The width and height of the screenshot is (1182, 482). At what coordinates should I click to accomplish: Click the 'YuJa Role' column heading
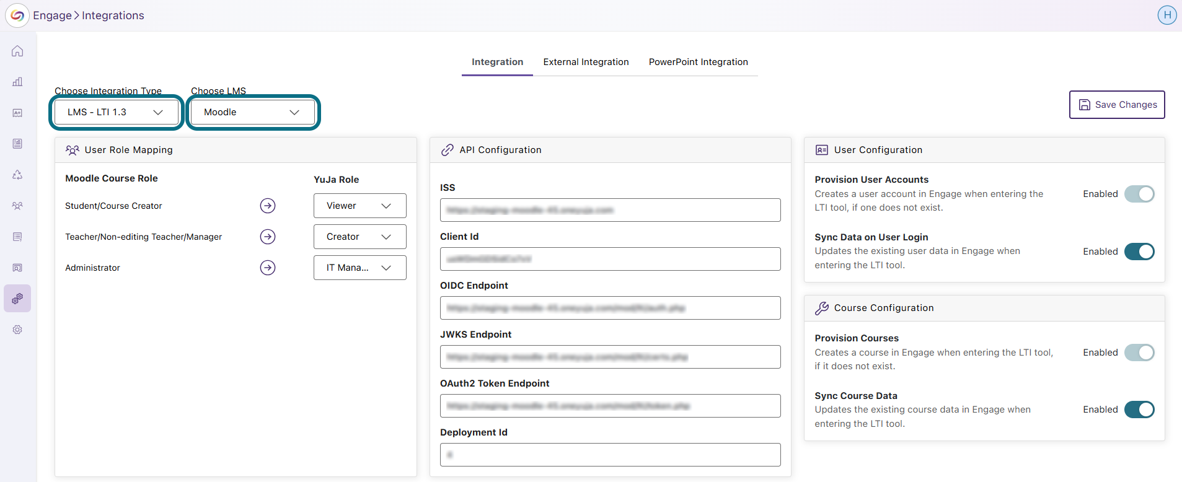[x=337, y=180]
